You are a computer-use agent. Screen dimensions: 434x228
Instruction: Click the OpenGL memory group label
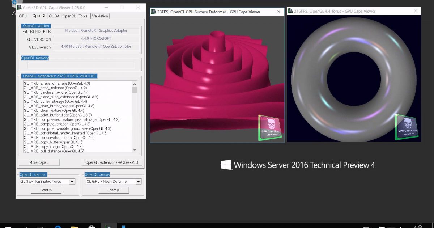point(35,58)
